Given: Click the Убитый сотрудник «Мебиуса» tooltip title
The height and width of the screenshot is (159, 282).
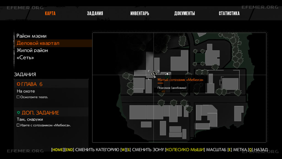Looking at the screenshot, I should 180,80.
